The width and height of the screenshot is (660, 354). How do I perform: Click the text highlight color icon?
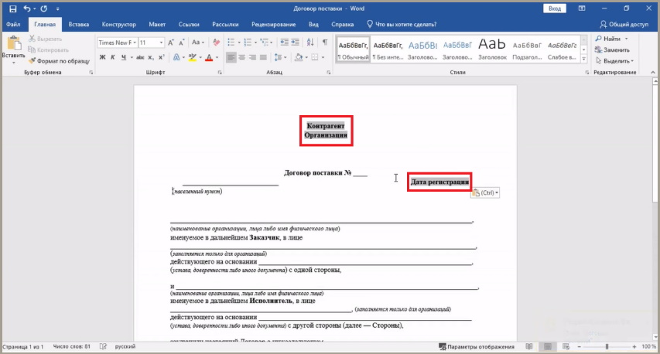pyautogui.click(x=193, y=57)
